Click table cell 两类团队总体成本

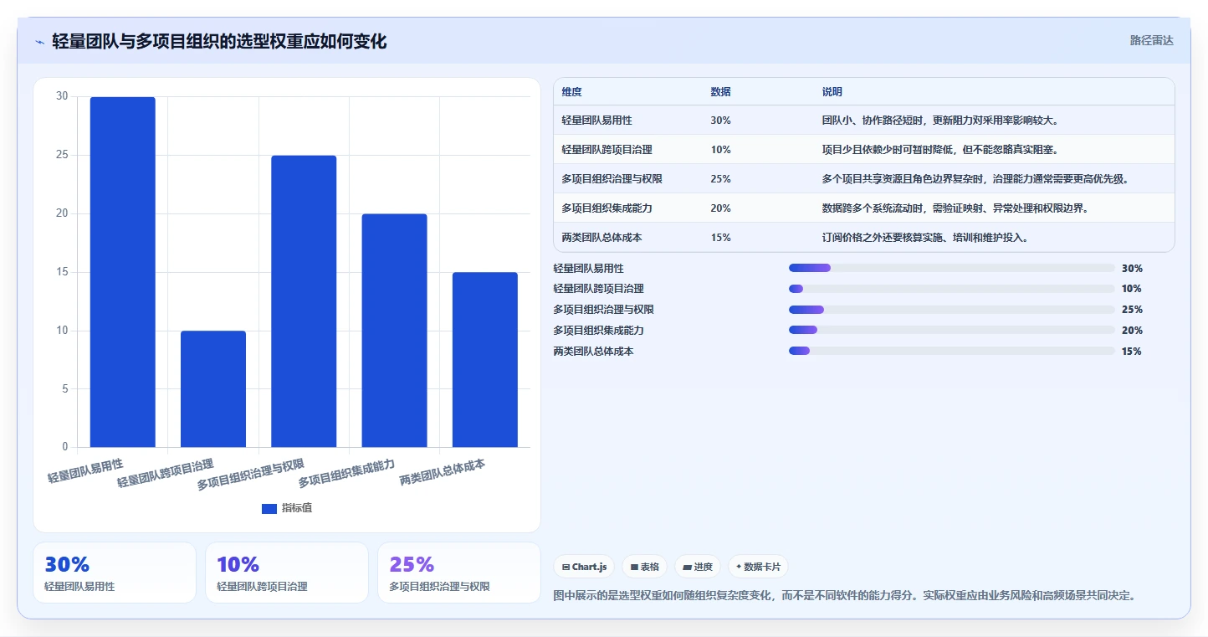[x=601, y=238]
